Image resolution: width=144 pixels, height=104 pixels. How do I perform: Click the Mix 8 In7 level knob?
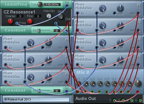tap(121, 83)
